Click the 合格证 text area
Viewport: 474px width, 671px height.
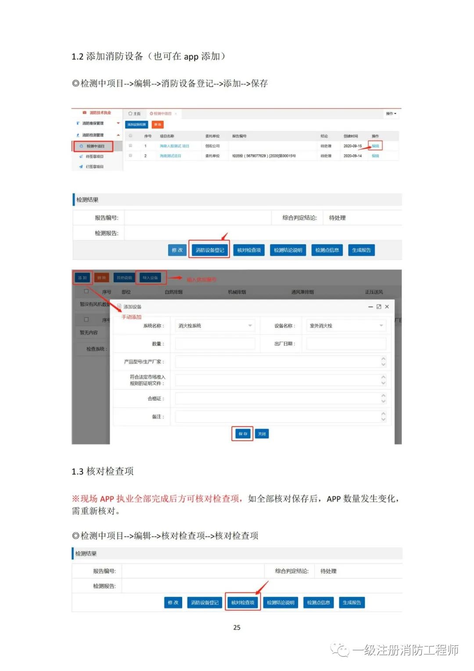tap(280, 399)
